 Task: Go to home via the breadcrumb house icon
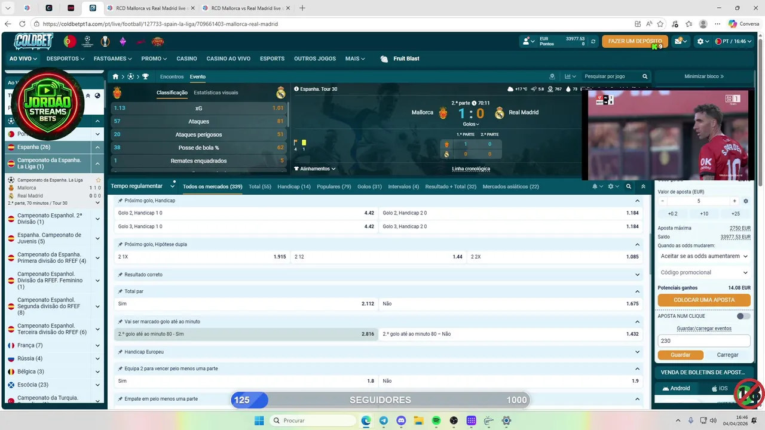[116, 76]
